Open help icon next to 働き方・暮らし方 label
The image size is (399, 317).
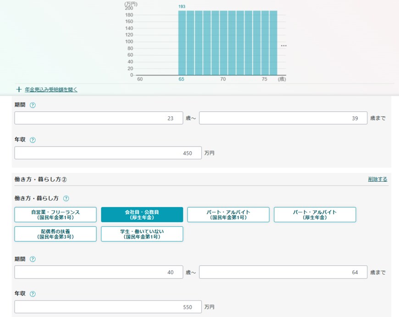tap(66, 198)
